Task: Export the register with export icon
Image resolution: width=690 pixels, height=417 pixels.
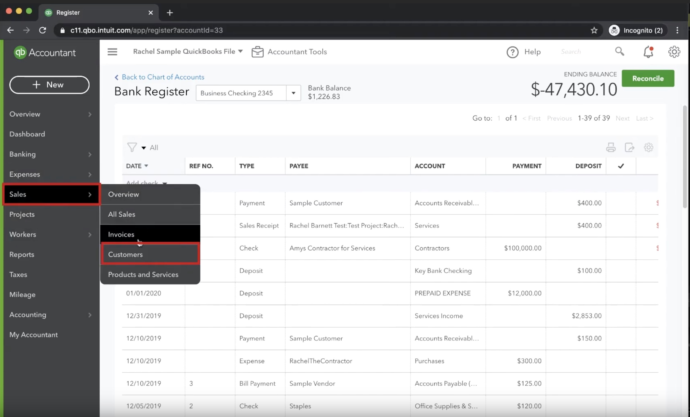Action: 629,147
